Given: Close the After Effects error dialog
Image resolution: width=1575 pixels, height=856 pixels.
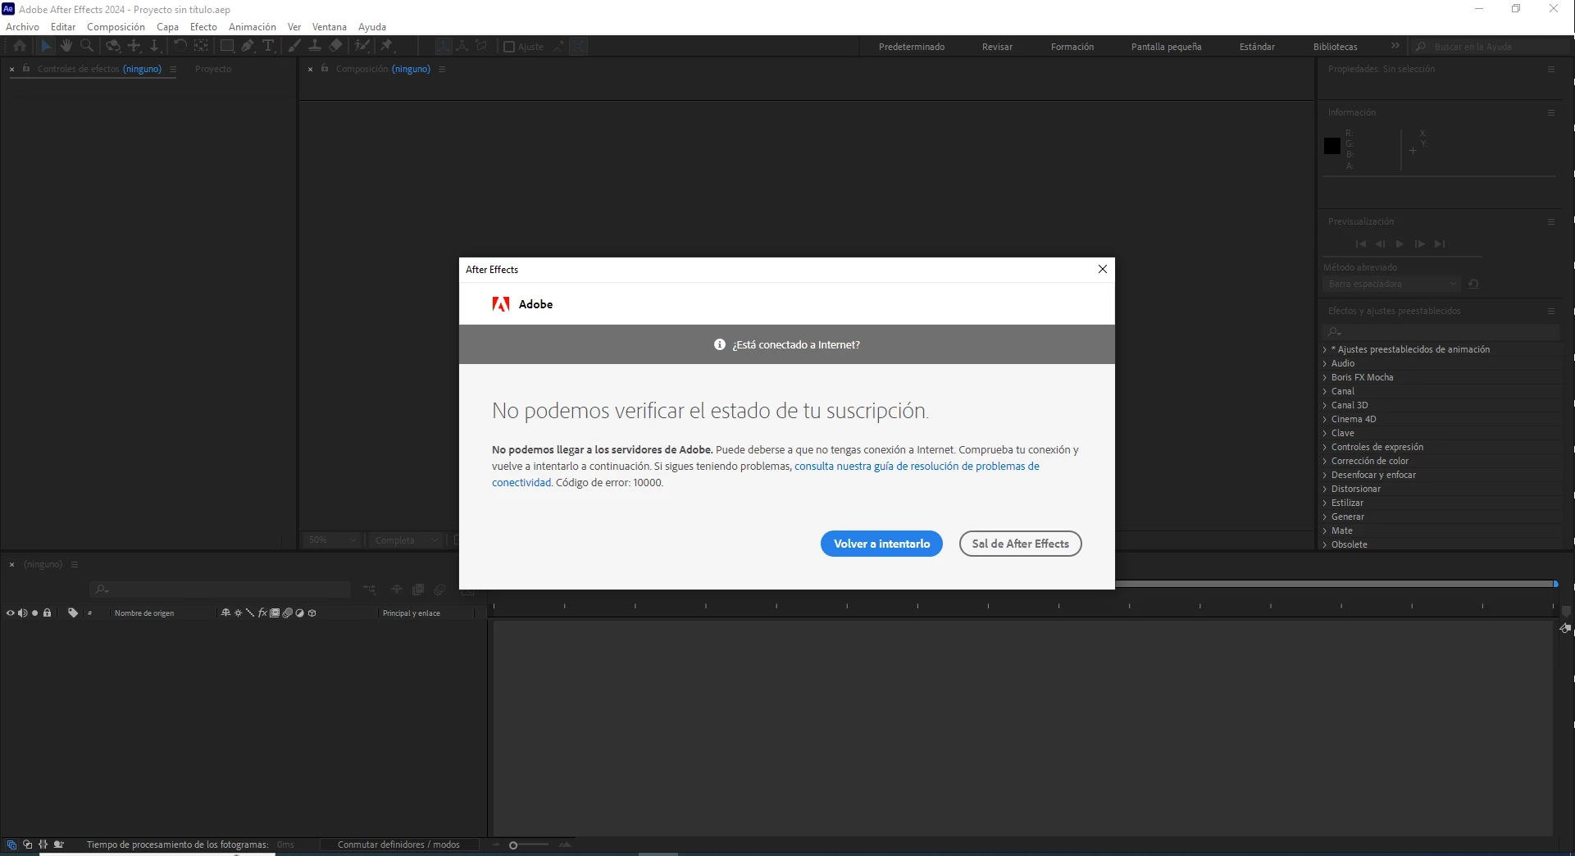Looking at the screenshot, I should (1102, 269).
